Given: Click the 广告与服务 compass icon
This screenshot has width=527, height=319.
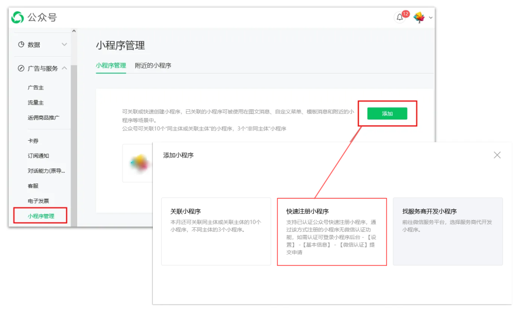Looking at the screenshot, I should pos(21,68).
